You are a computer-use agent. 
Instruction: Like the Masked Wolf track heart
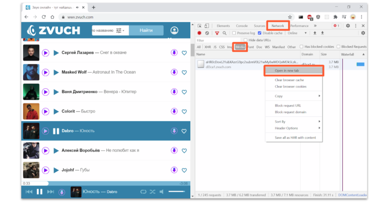184,72
